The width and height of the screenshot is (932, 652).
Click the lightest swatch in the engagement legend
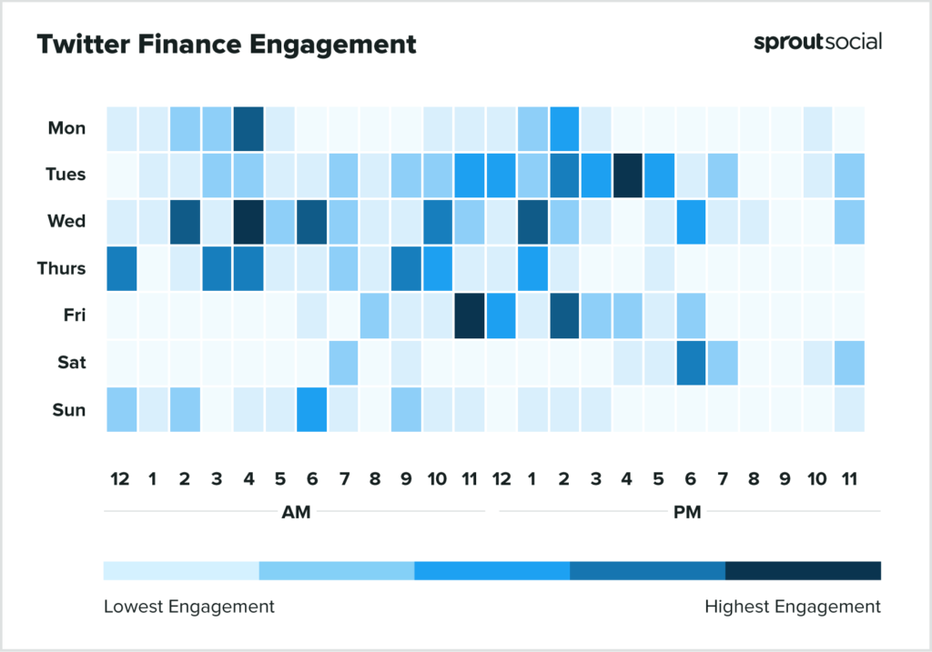[x=181, y=570]
